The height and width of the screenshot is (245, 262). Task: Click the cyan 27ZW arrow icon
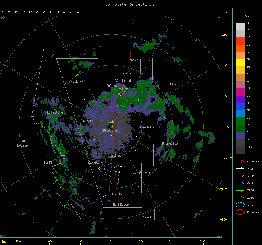(240, 183)
